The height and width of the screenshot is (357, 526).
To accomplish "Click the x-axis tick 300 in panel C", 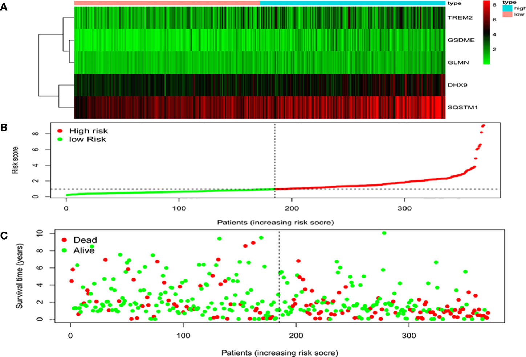I will pyautogui.click(x=409, y=336).
